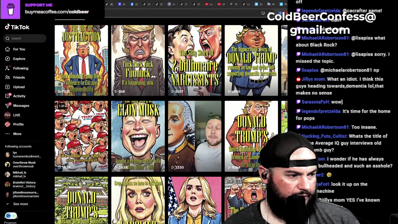398x224 pixels.
Task: Click the magnifier icon in the search box
Action: (7, 38)
